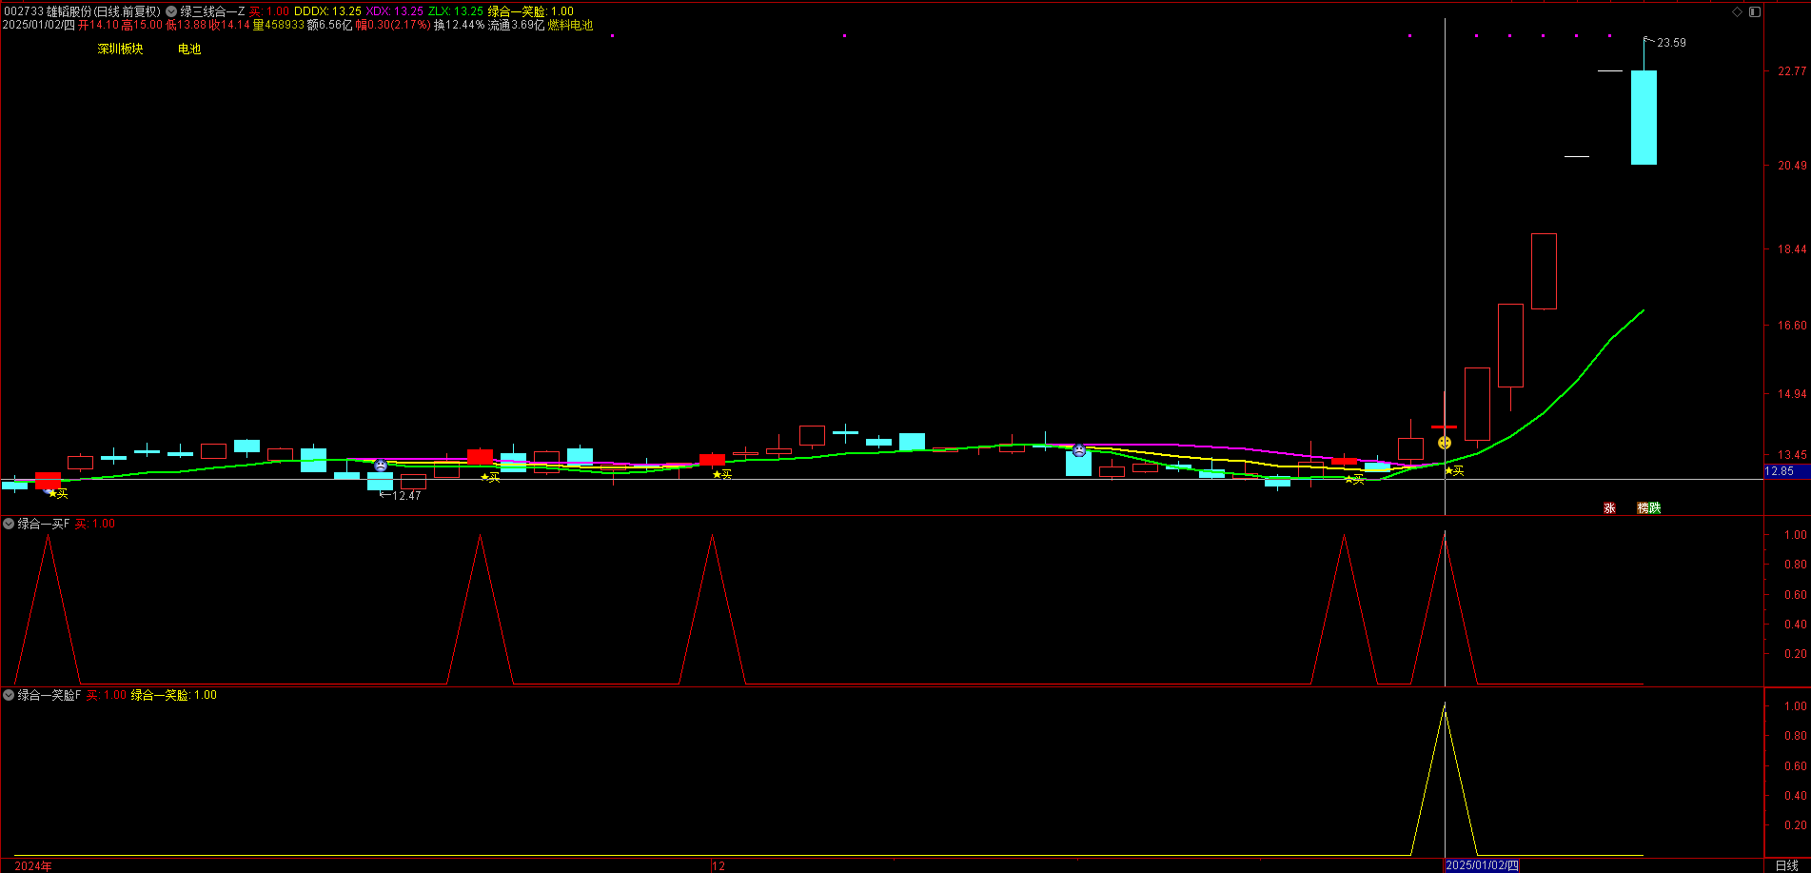This screenshot has height=873, width=1811.
Task: Click the ★买 marker below second red candle cluster
Action: pos(490,477)
